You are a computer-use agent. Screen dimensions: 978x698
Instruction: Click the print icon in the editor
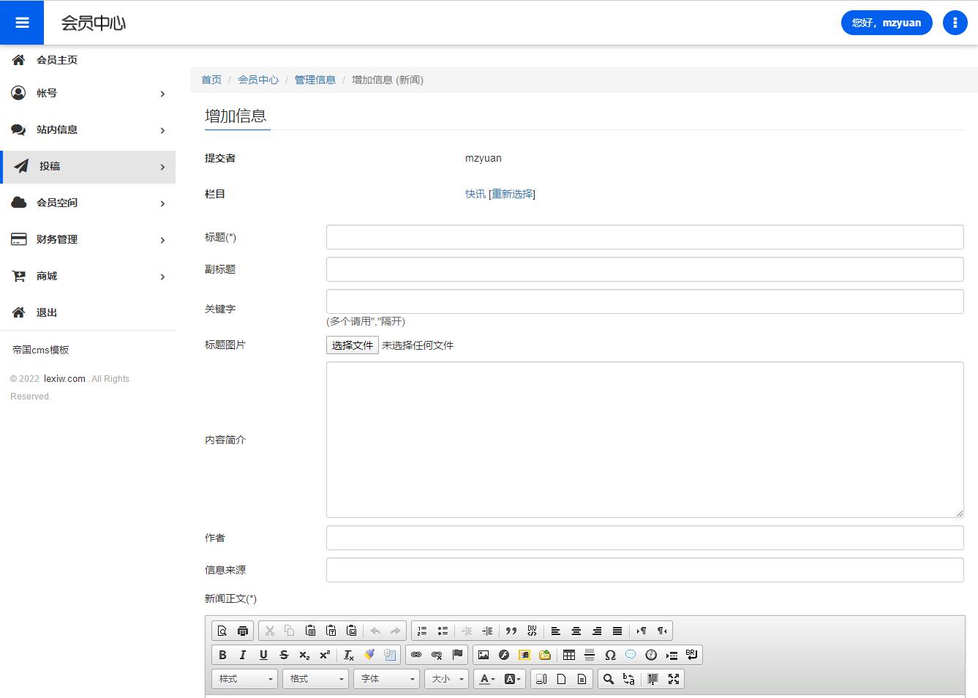point(243,631)
